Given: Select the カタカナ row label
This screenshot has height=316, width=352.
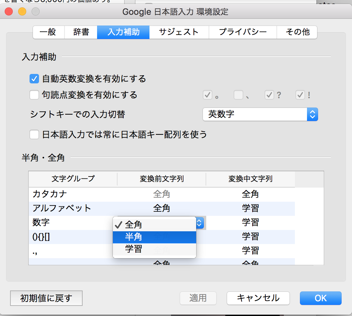Looking at the screenshot, I should tap(50, 194).
